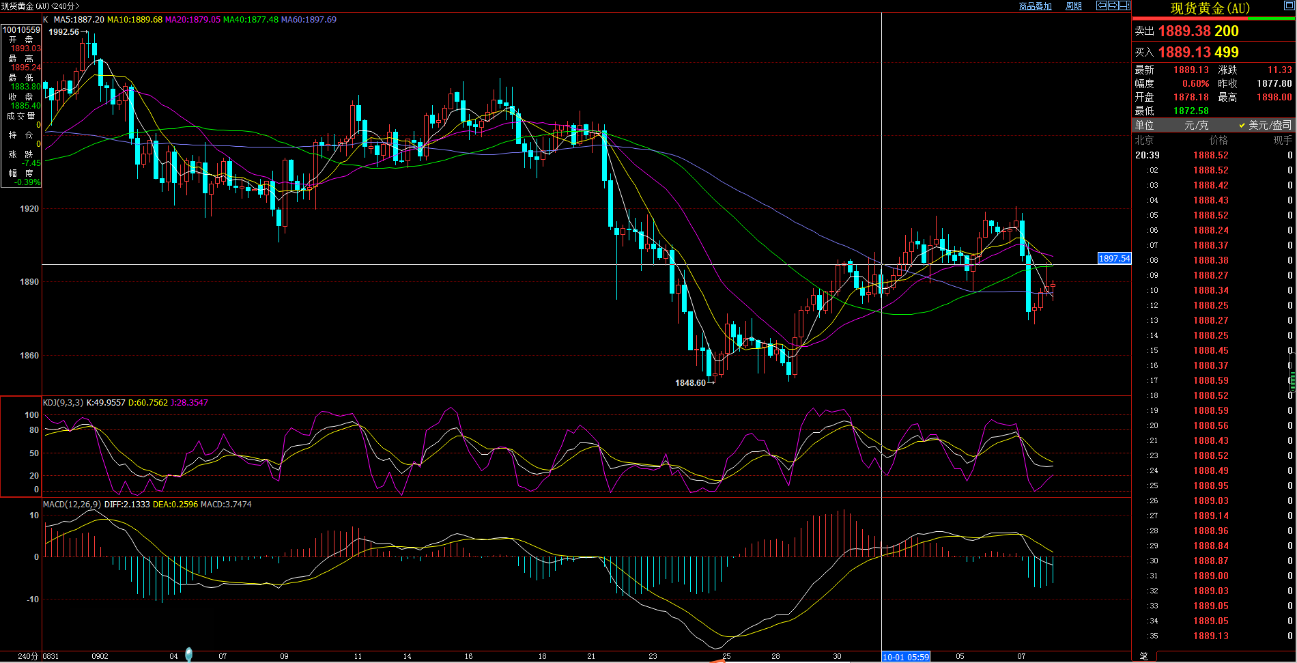Switch price unit to 元/克

click(x=1196, y=125)
